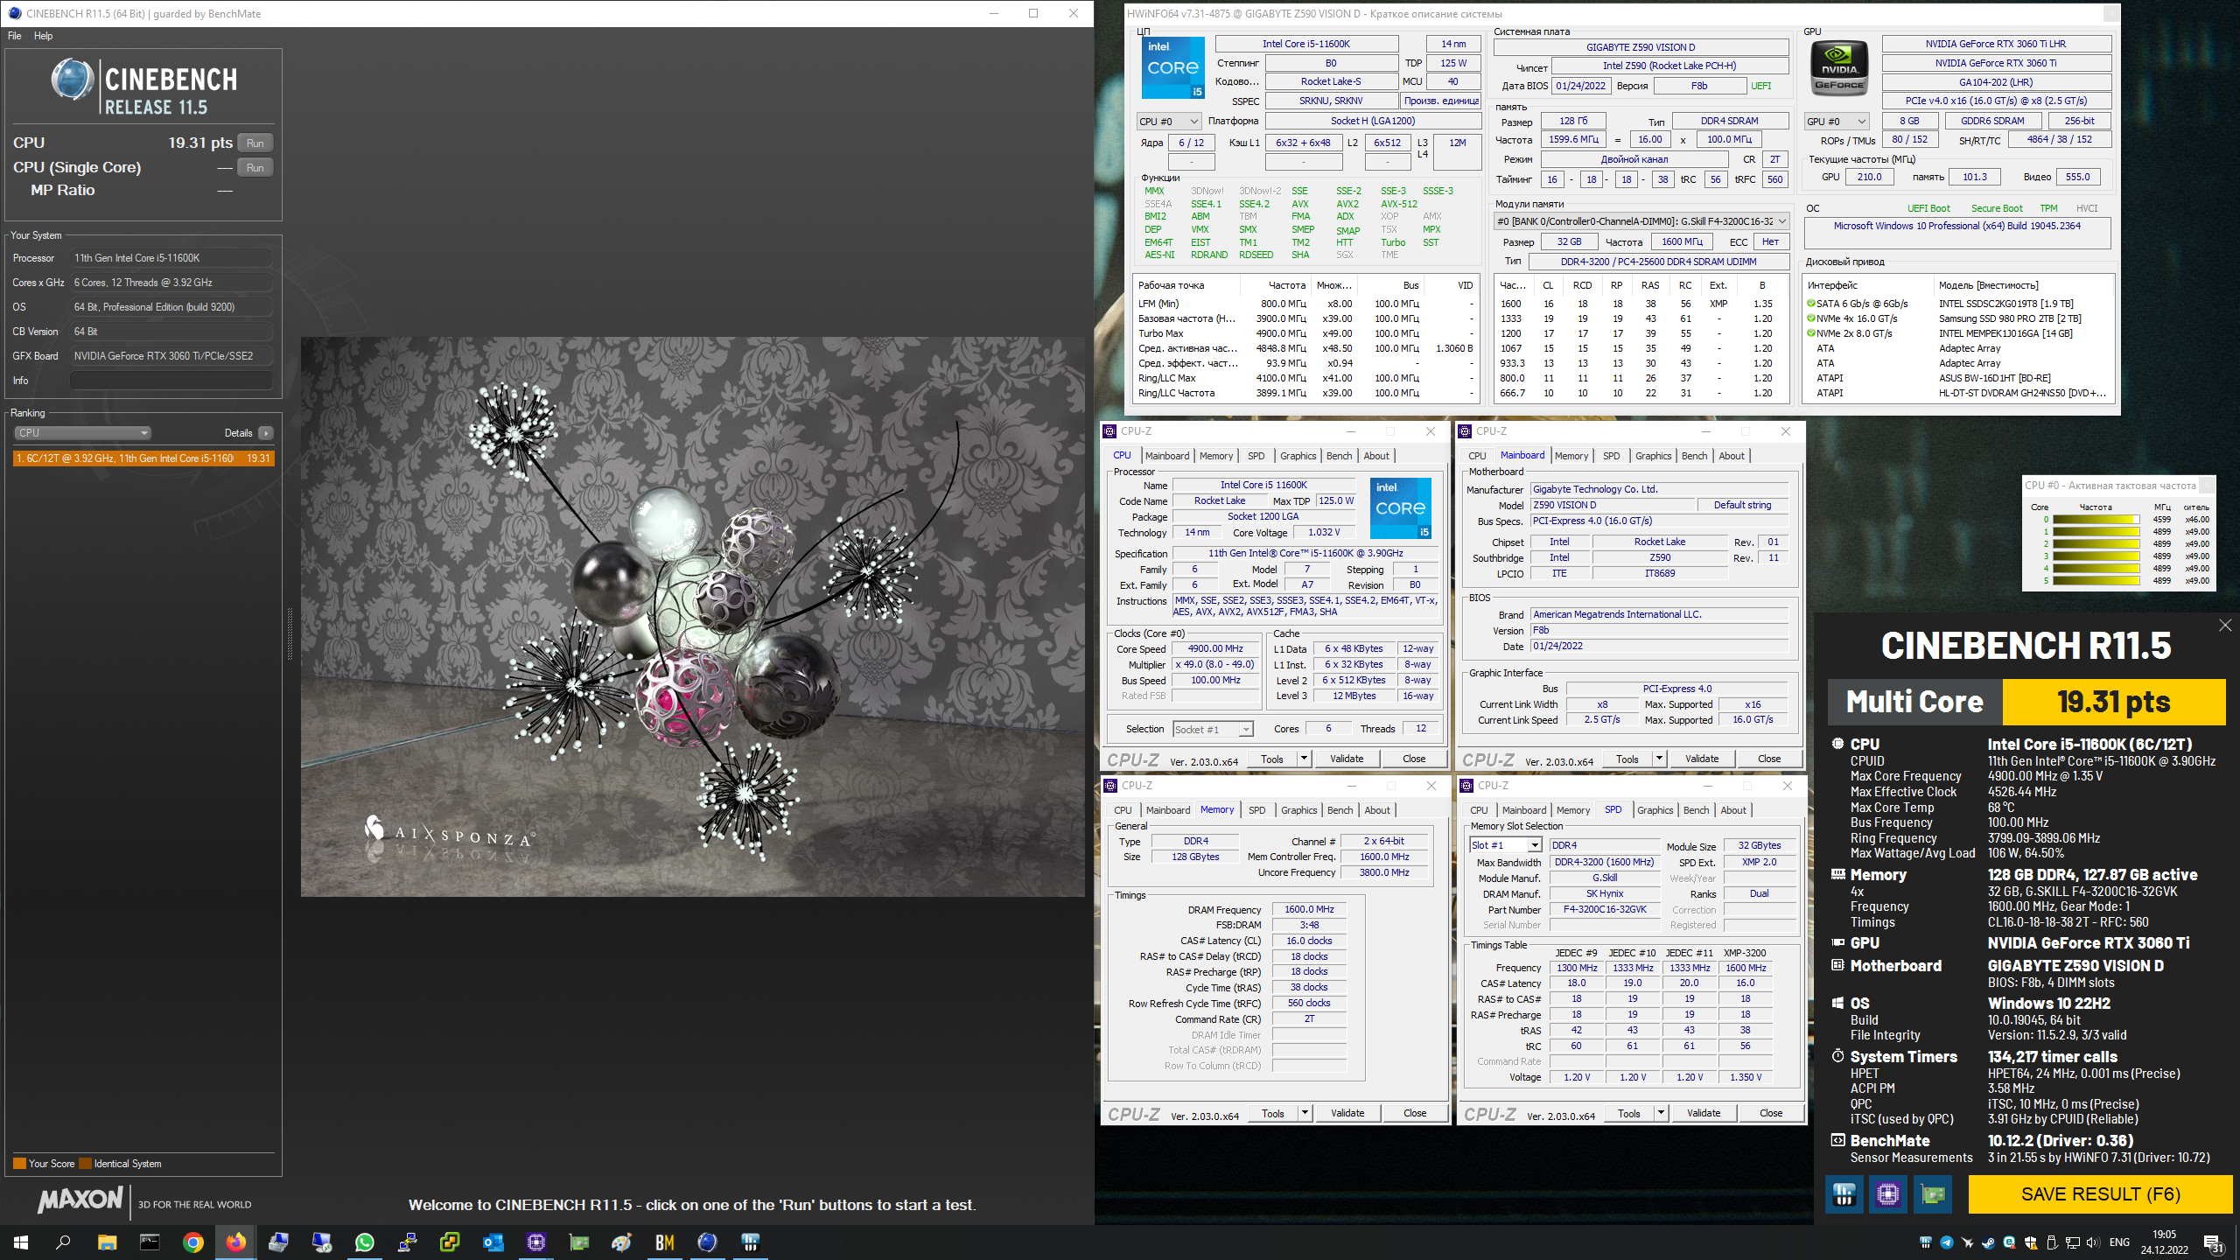Open CPU-Z from BenchMate result panel
Screen dimensions: 2240x1260
1888,1194
